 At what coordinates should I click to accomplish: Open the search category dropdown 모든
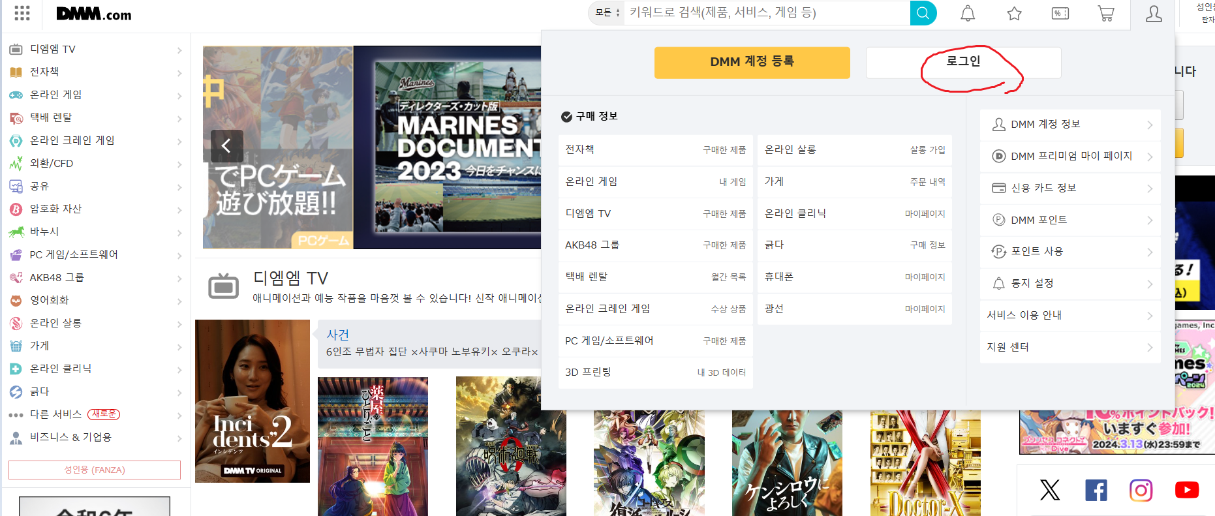[607, 13]
